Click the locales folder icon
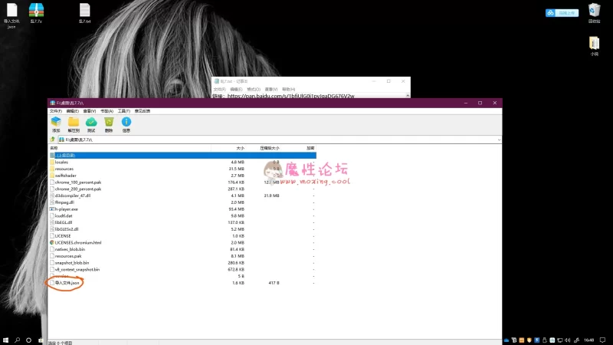This screenshot has height=345, width=613. (x=51, y=162)
